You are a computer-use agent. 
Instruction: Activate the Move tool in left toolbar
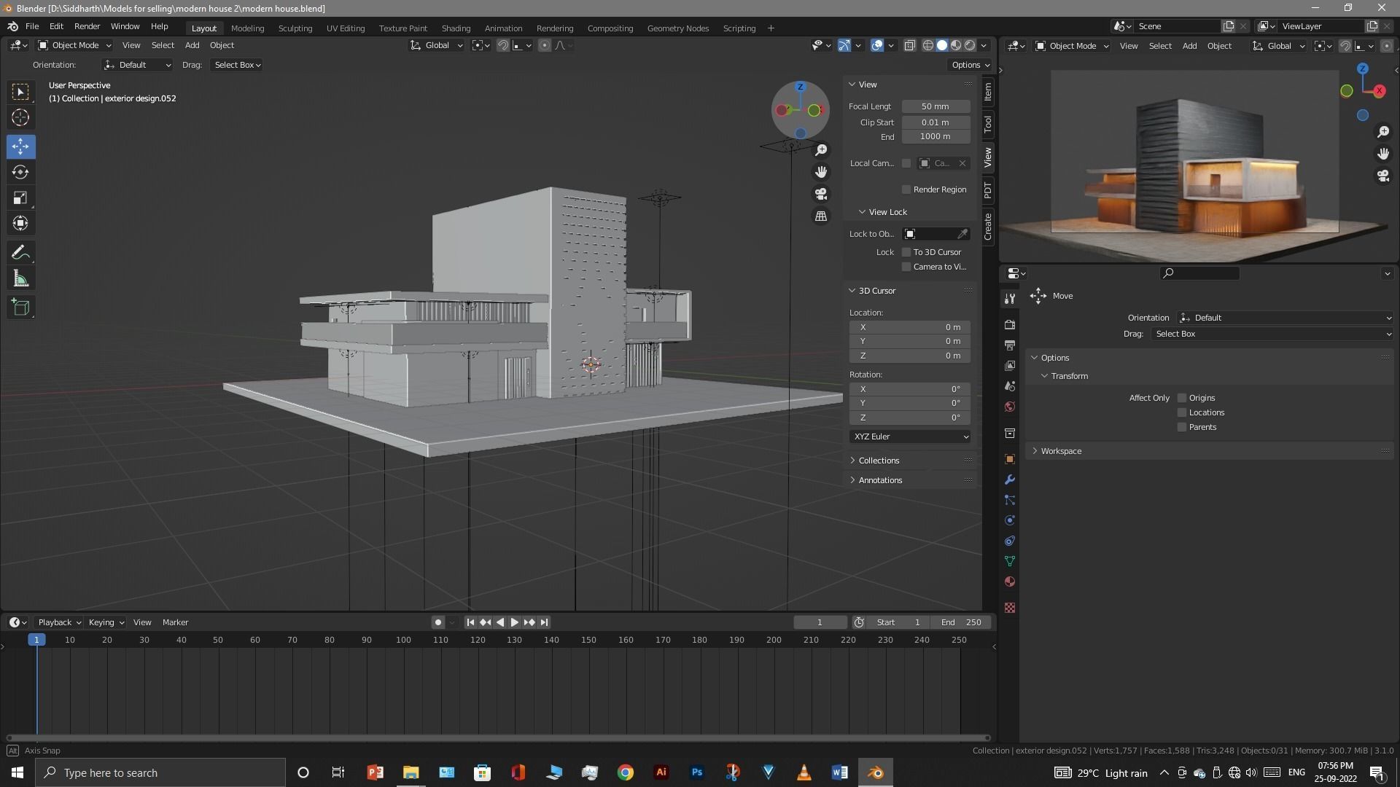[x=20, y=146]
